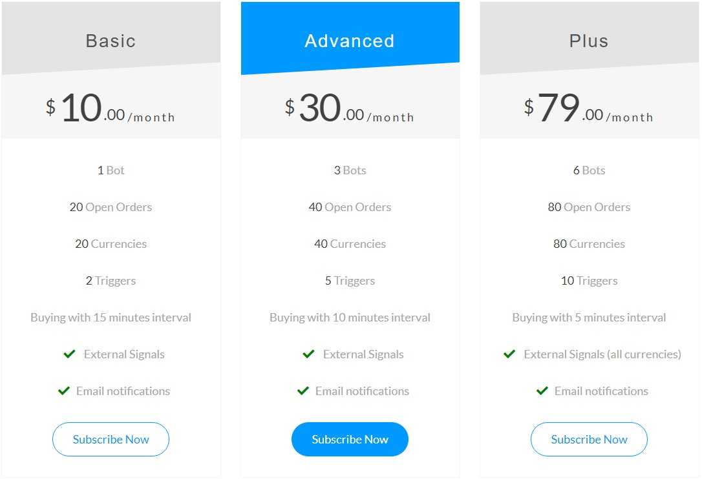
Task: Click the Plus plan External Signals checkmark
Action: 509,354
